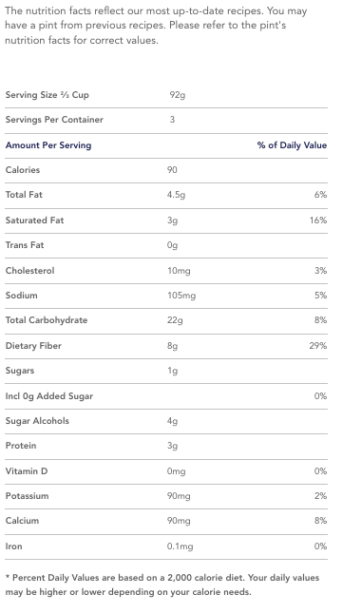Image resolution: width=343 pixels, height=613 pixels.
Task: Click the Servings Per Container row
Action: (166, 120)
